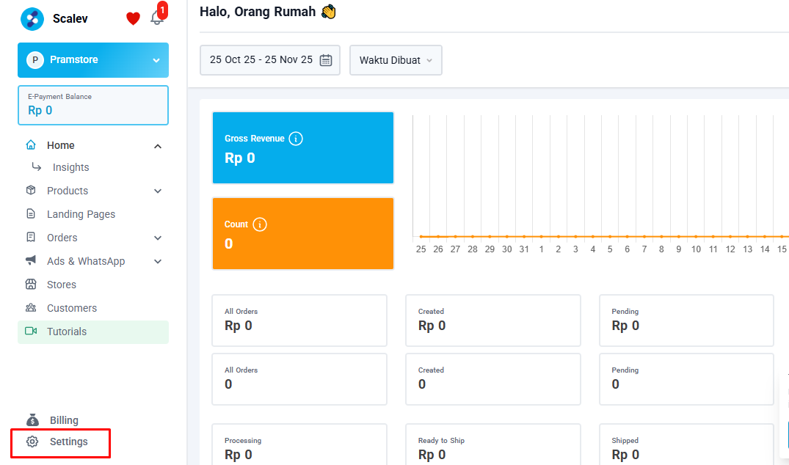Open the notifications bell
The width and height of the screenshot is (789, 465).
coord(156,18)
